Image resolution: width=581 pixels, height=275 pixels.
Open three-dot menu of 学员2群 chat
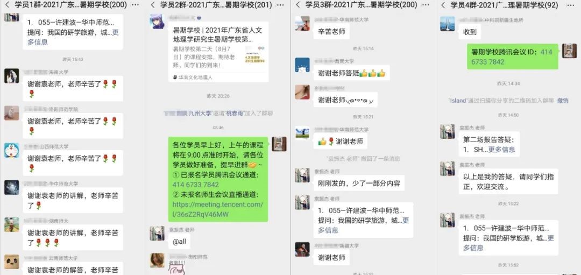click(280, 5)
